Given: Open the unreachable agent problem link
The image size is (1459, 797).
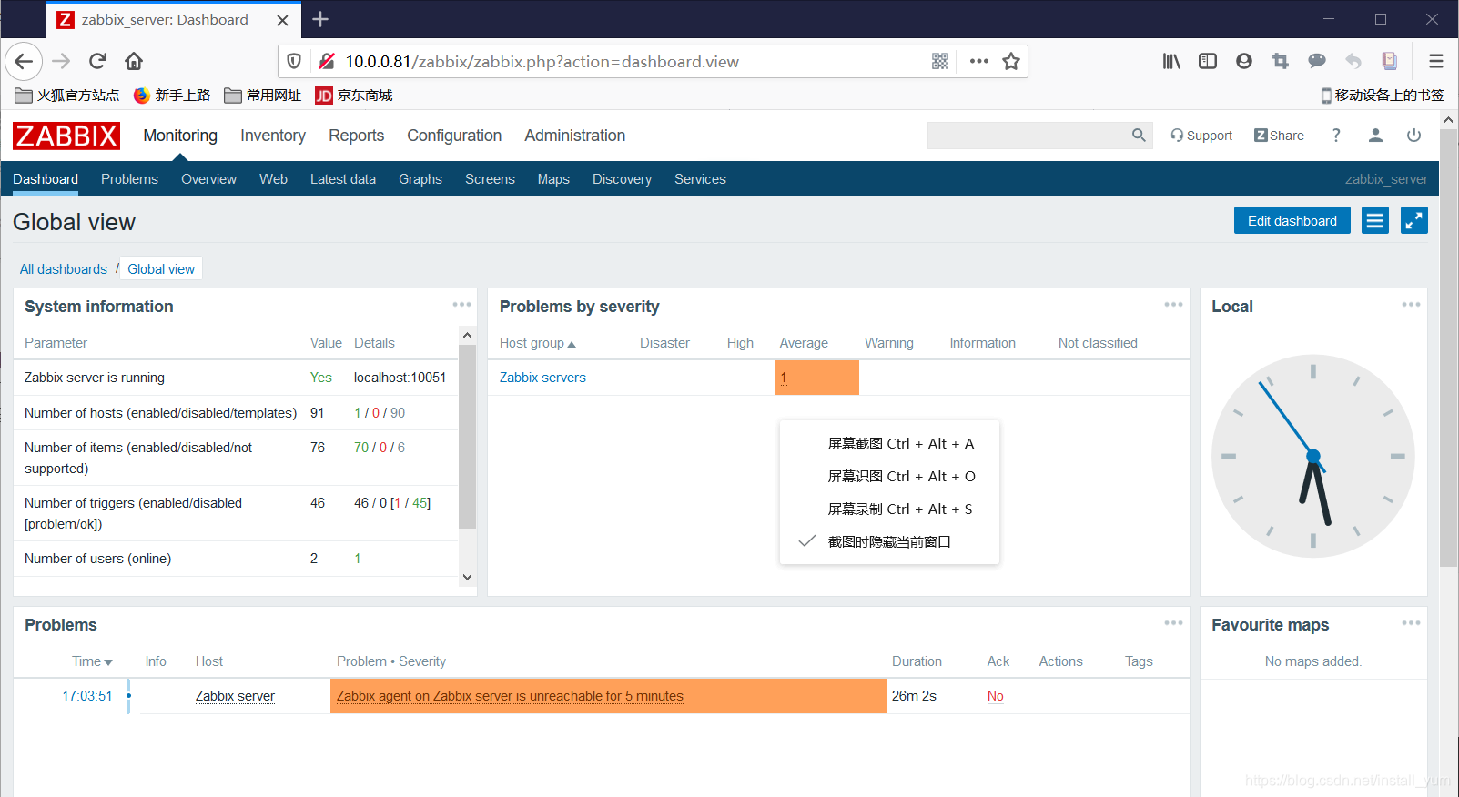Looking at the screenshot, I should [510, 696].
